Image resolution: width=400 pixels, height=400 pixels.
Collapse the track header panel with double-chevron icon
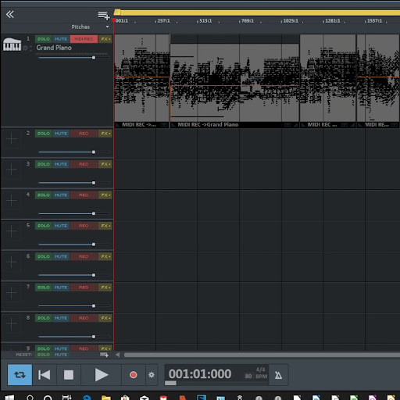click(10, 14)
